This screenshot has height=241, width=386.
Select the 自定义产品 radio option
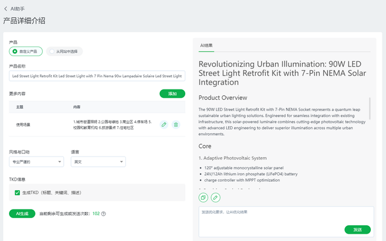26,51
